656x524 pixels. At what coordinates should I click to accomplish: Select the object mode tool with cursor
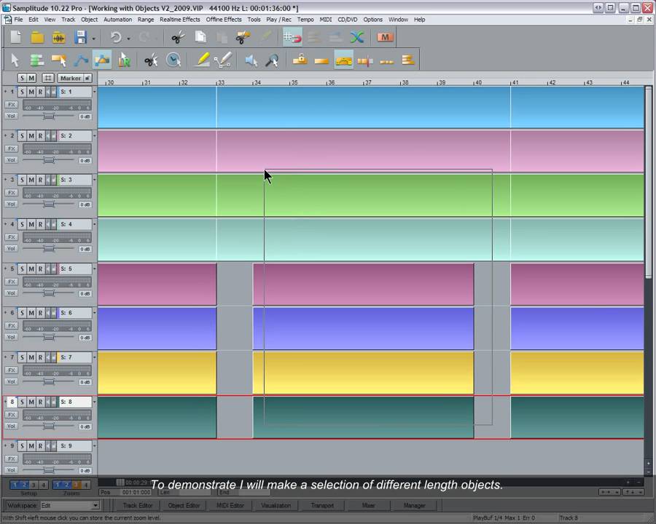click(x=58, y=60)
